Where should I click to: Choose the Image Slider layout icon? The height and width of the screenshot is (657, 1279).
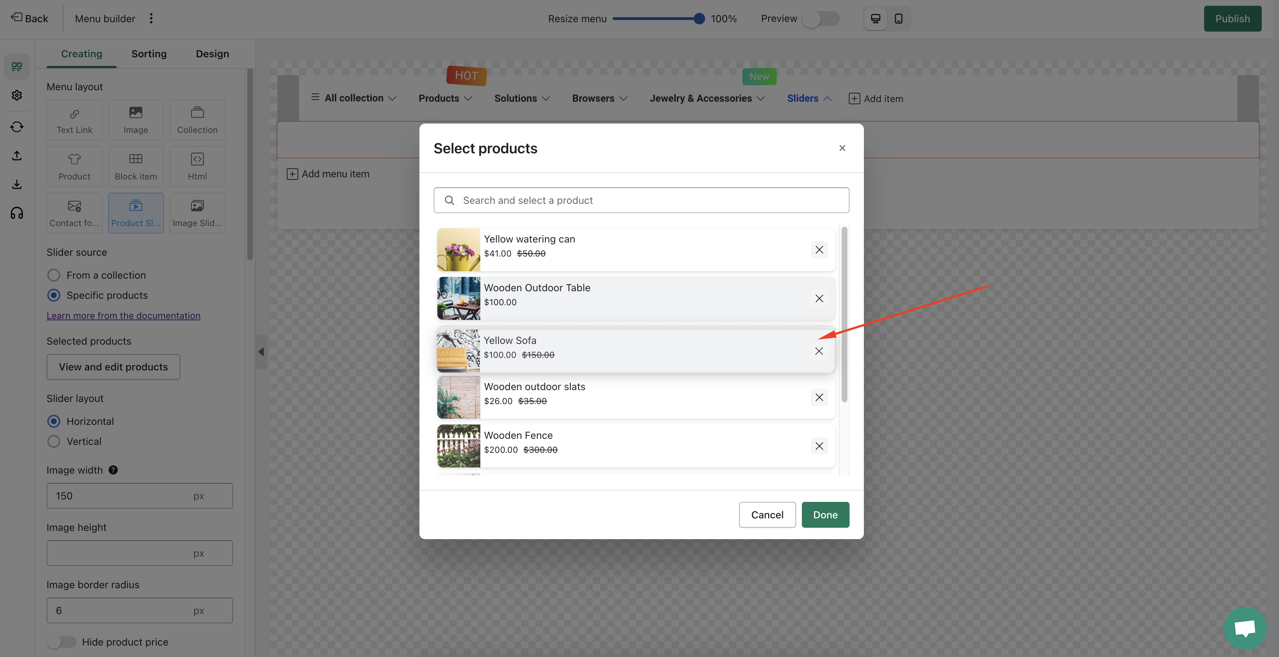pyautogui.click(x=197, y=213)
